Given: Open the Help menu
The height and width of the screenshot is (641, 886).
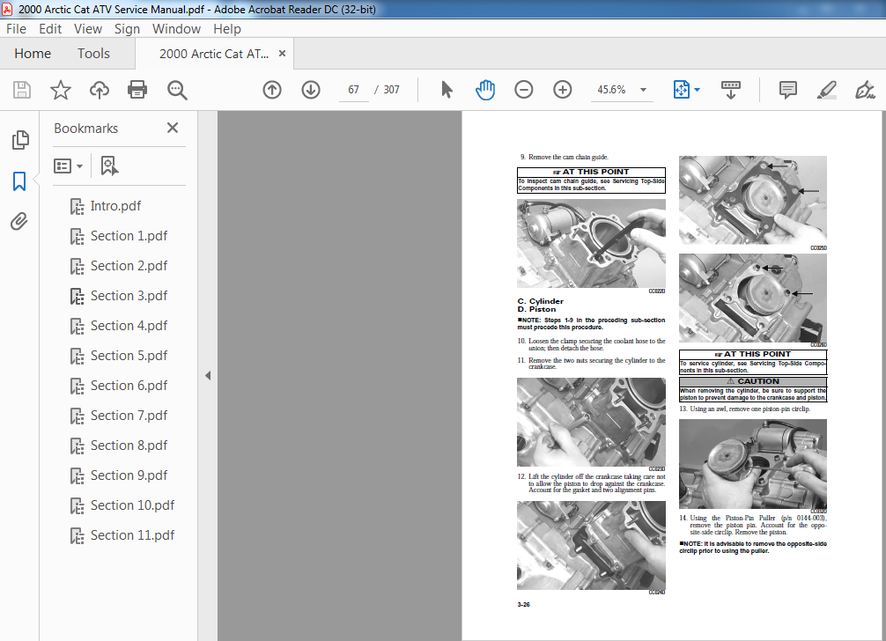Looking at the screenshot, I should point(227,29).
